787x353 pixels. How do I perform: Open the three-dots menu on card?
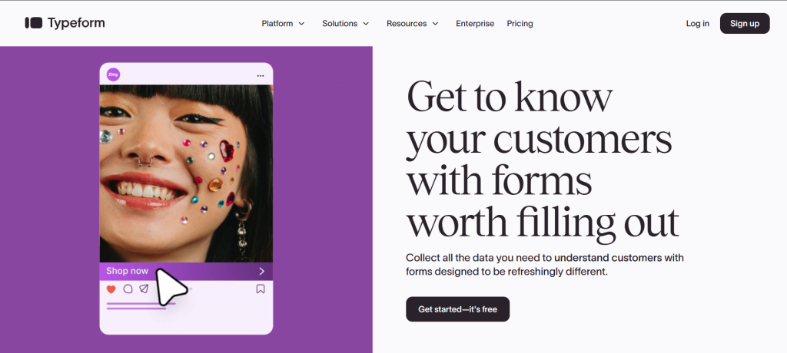point(261,76)
